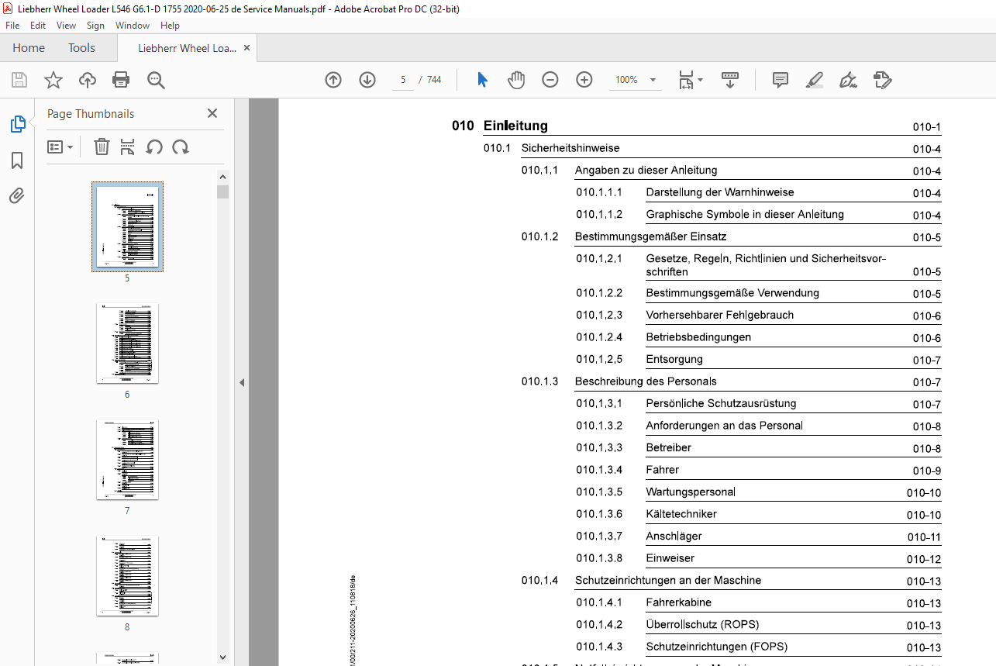Click the Kältetechniker entry

coord(681,514)
